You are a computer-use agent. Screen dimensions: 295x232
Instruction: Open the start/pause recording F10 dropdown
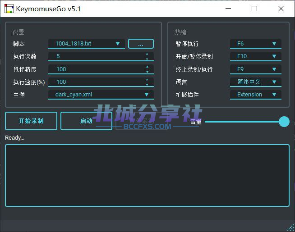coord(255,56)
